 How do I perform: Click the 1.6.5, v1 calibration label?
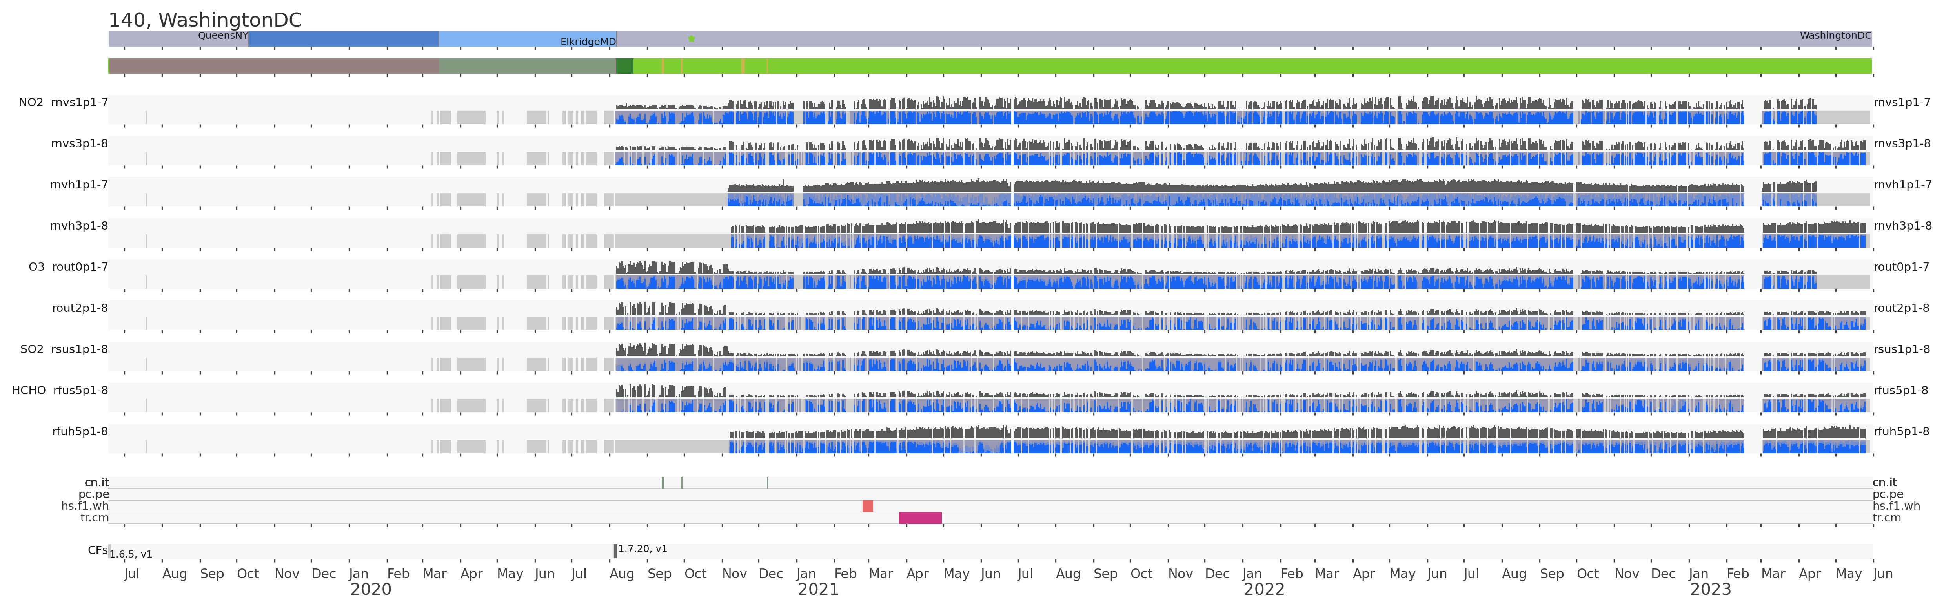pyautogui.click(x=131, y=554)
